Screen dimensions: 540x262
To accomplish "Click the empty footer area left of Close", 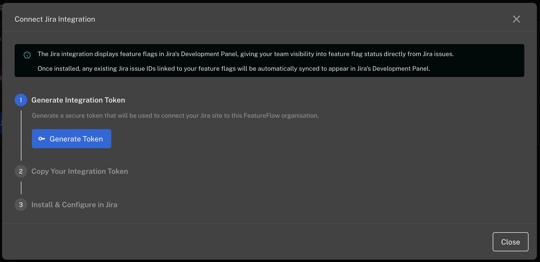I will [261, 242].
